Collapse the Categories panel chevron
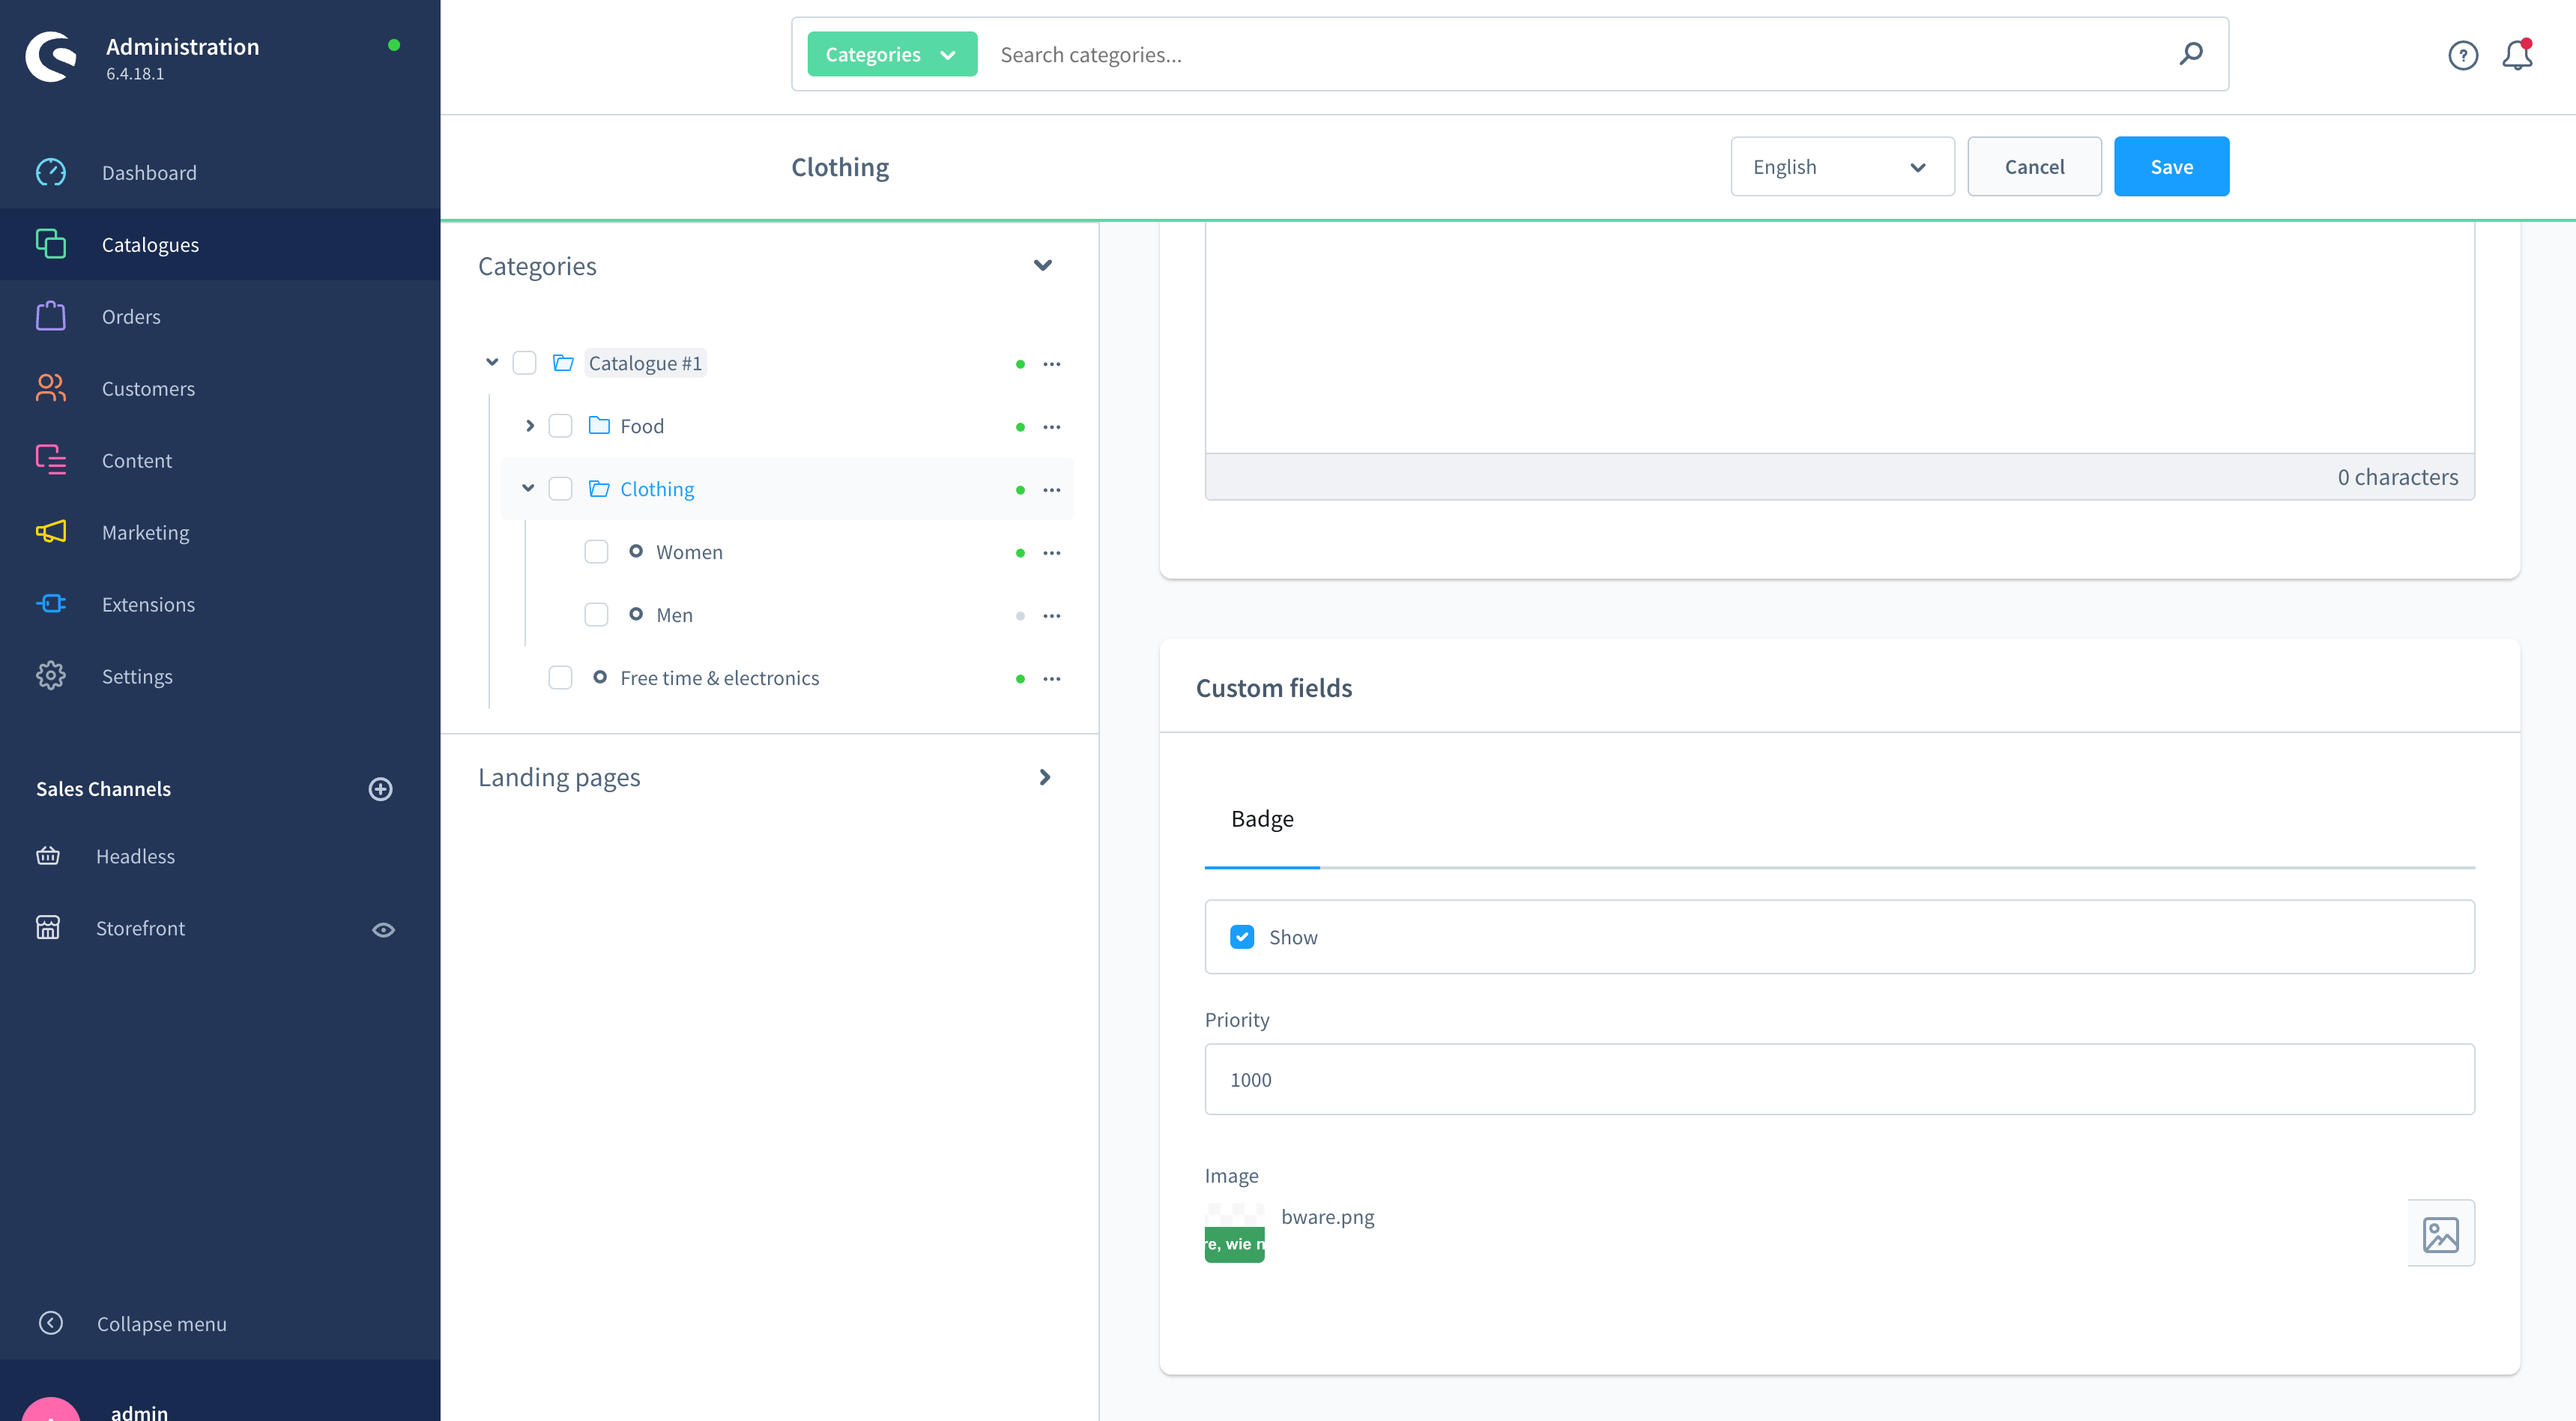The image size is (2576, 1421). 1043,265
